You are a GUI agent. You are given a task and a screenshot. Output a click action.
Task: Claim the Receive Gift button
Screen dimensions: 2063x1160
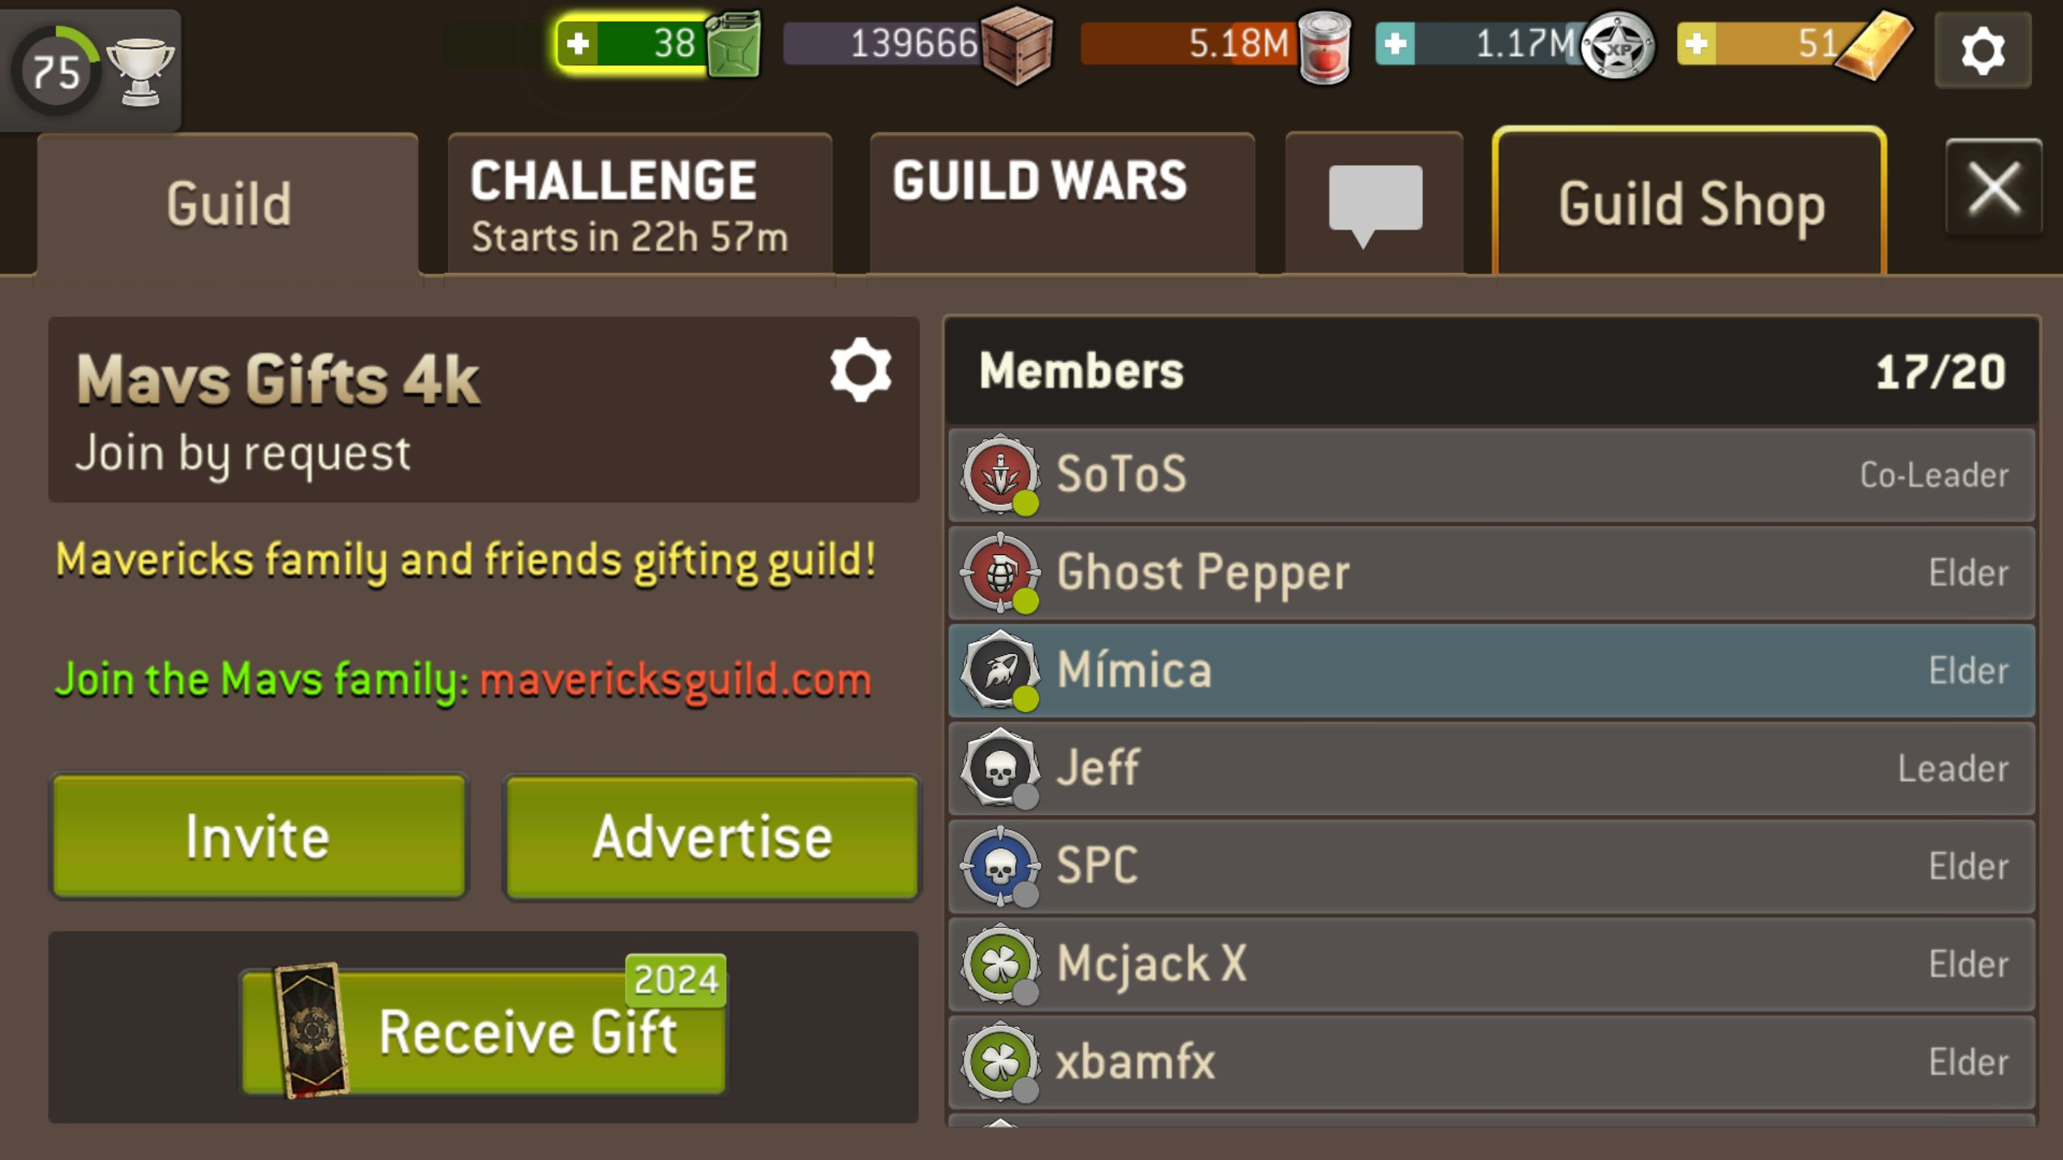(484, 1031)
